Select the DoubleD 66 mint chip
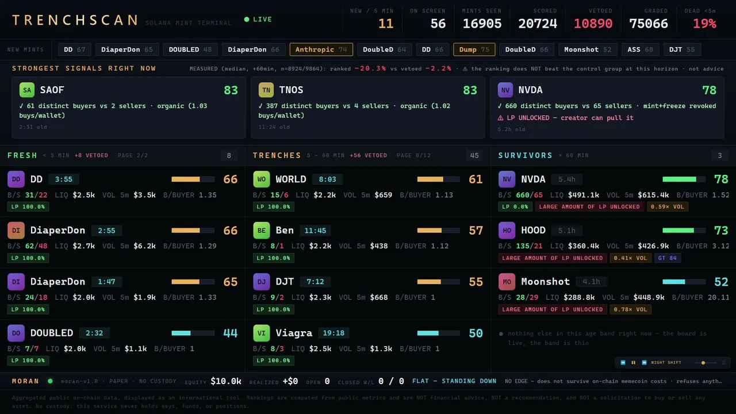The image size is (736, 414). click(x=527, y=49)
